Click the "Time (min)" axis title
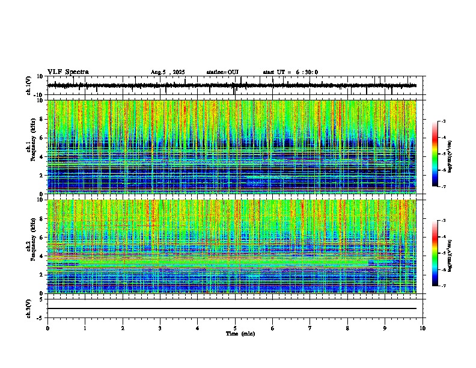Image resolution: width=476 pixels, height=368 pixels. pyautogui.click(x=240, y=334)
